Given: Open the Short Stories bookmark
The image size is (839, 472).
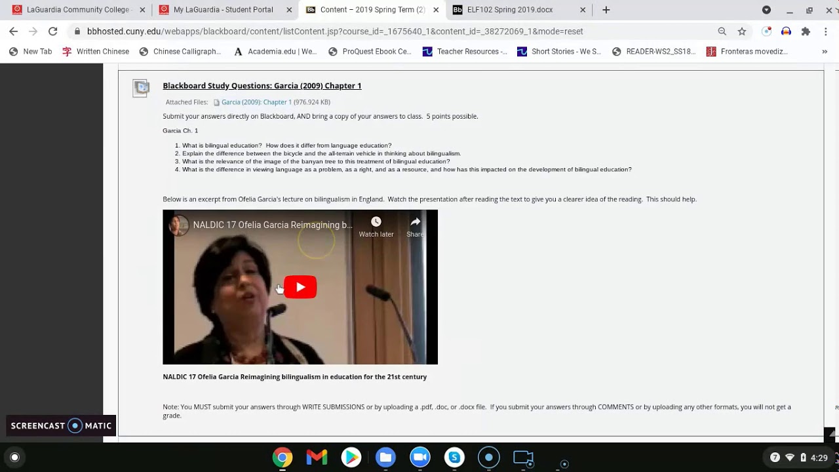Looking at the screenshot, I should click(x=559, y=52).
